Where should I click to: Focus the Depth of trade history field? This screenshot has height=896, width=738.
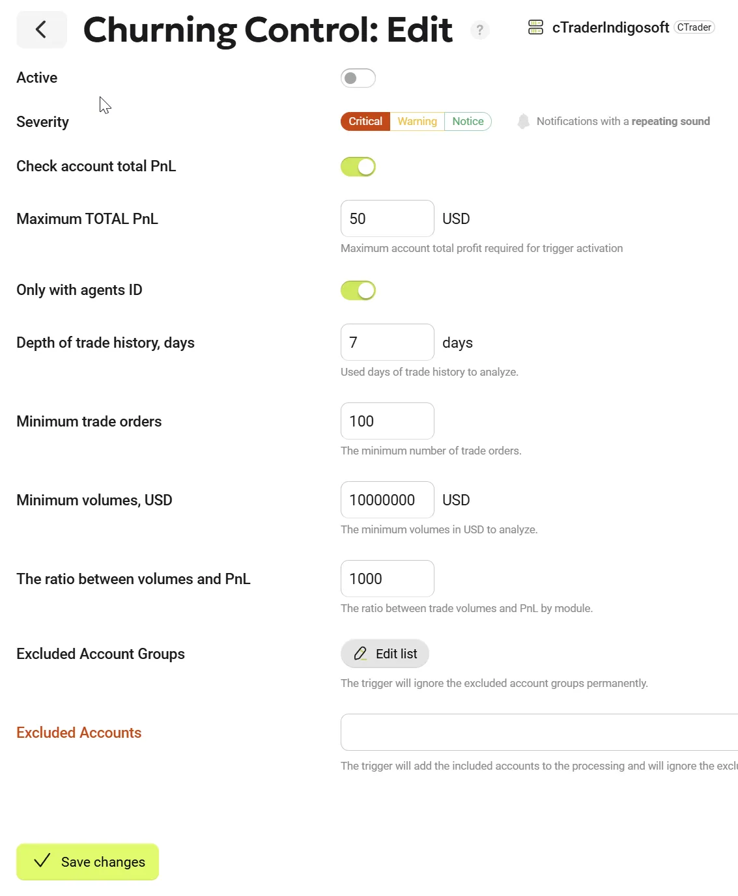(x=387, y=343)
